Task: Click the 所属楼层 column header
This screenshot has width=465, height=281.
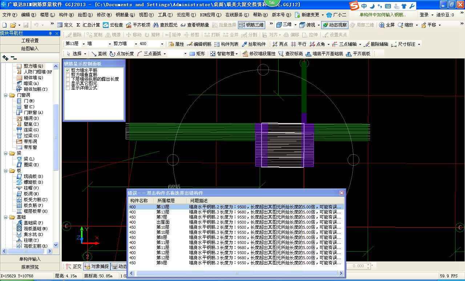Action: click(x=170, y=200)
